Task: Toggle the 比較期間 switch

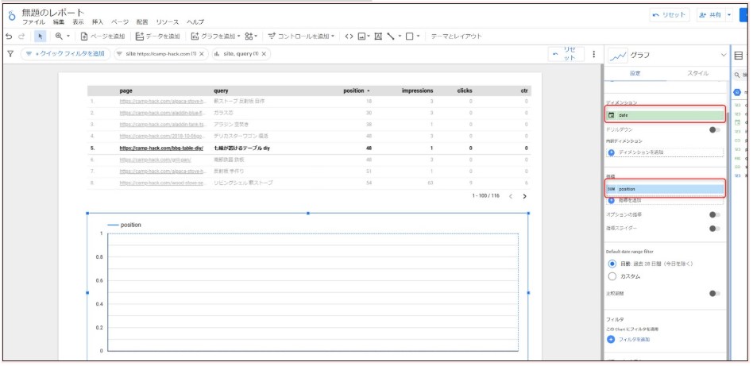Action: pyautogui.click(x=715, y=294)
